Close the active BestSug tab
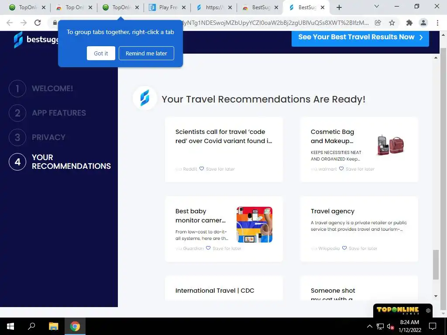Image resolution: width=447 pixels, height=335 pixels. 323,8
